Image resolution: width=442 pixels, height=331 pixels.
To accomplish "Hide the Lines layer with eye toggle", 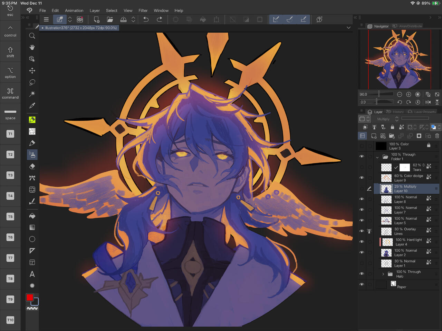I will tap(362, 231).
